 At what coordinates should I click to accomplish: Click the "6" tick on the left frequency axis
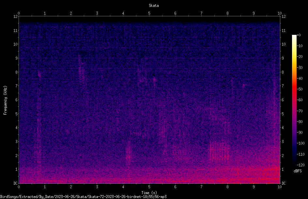[x=17, y=100]
